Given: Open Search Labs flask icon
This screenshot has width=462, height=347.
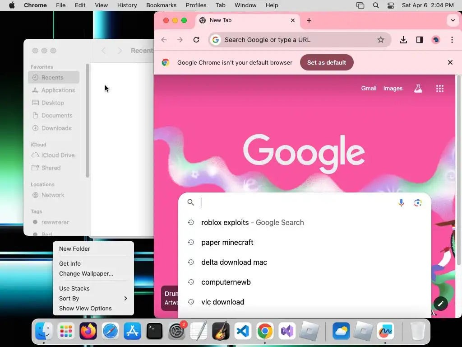Looking at the screenshot, I should click(x=418, y=89).
